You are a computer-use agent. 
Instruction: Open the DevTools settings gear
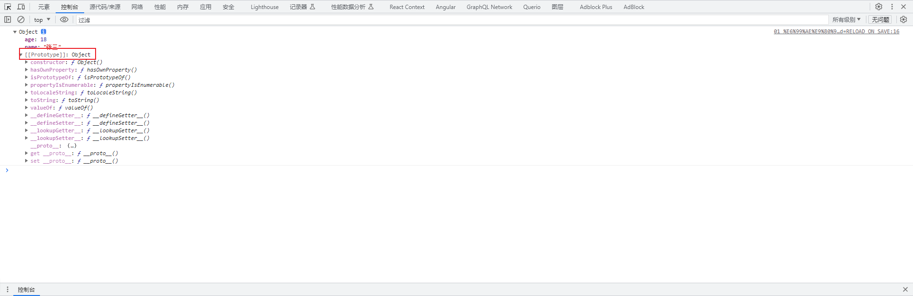879,7
